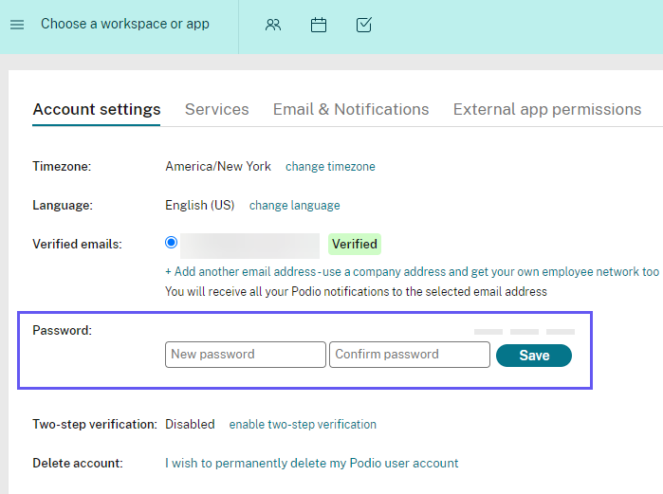Viewport: 663px width, 494px height.
Task: Click the Language: label
Action: [x=63, y=206]
